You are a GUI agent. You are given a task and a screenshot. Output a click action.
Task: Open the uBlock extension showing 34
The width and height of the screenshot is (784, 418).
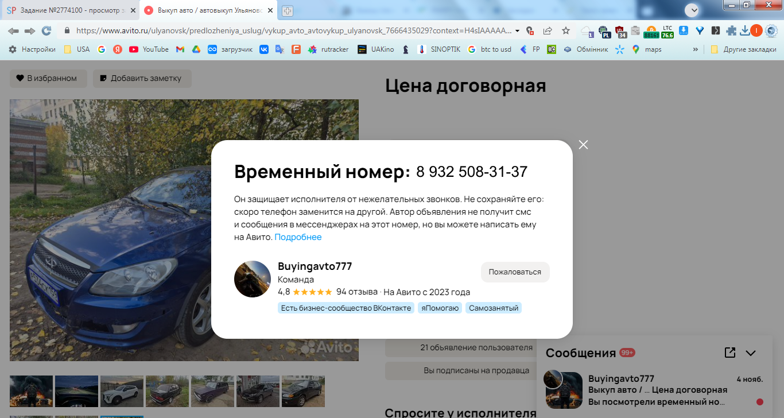click(x=620, y=32)
